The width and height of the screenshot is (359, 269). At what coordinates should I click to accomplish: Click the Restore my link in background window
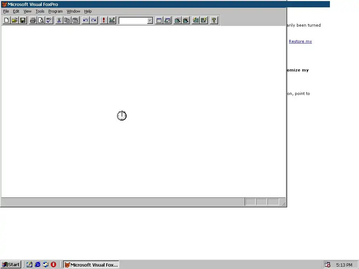tap(300, 41)
